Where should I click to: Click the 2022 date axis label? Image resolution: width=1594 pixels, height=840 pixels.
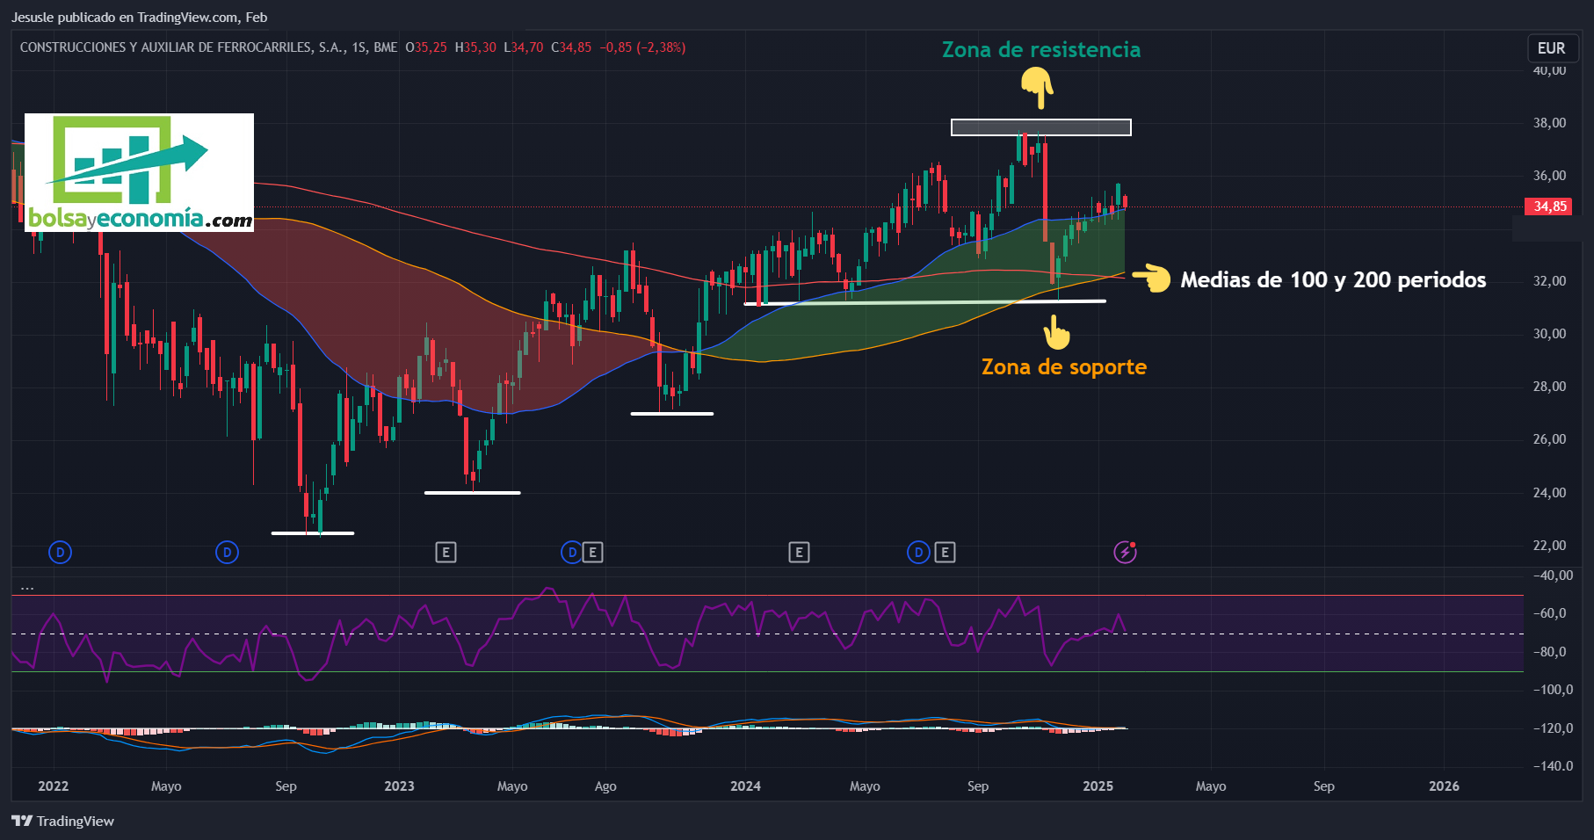(54, 786)
